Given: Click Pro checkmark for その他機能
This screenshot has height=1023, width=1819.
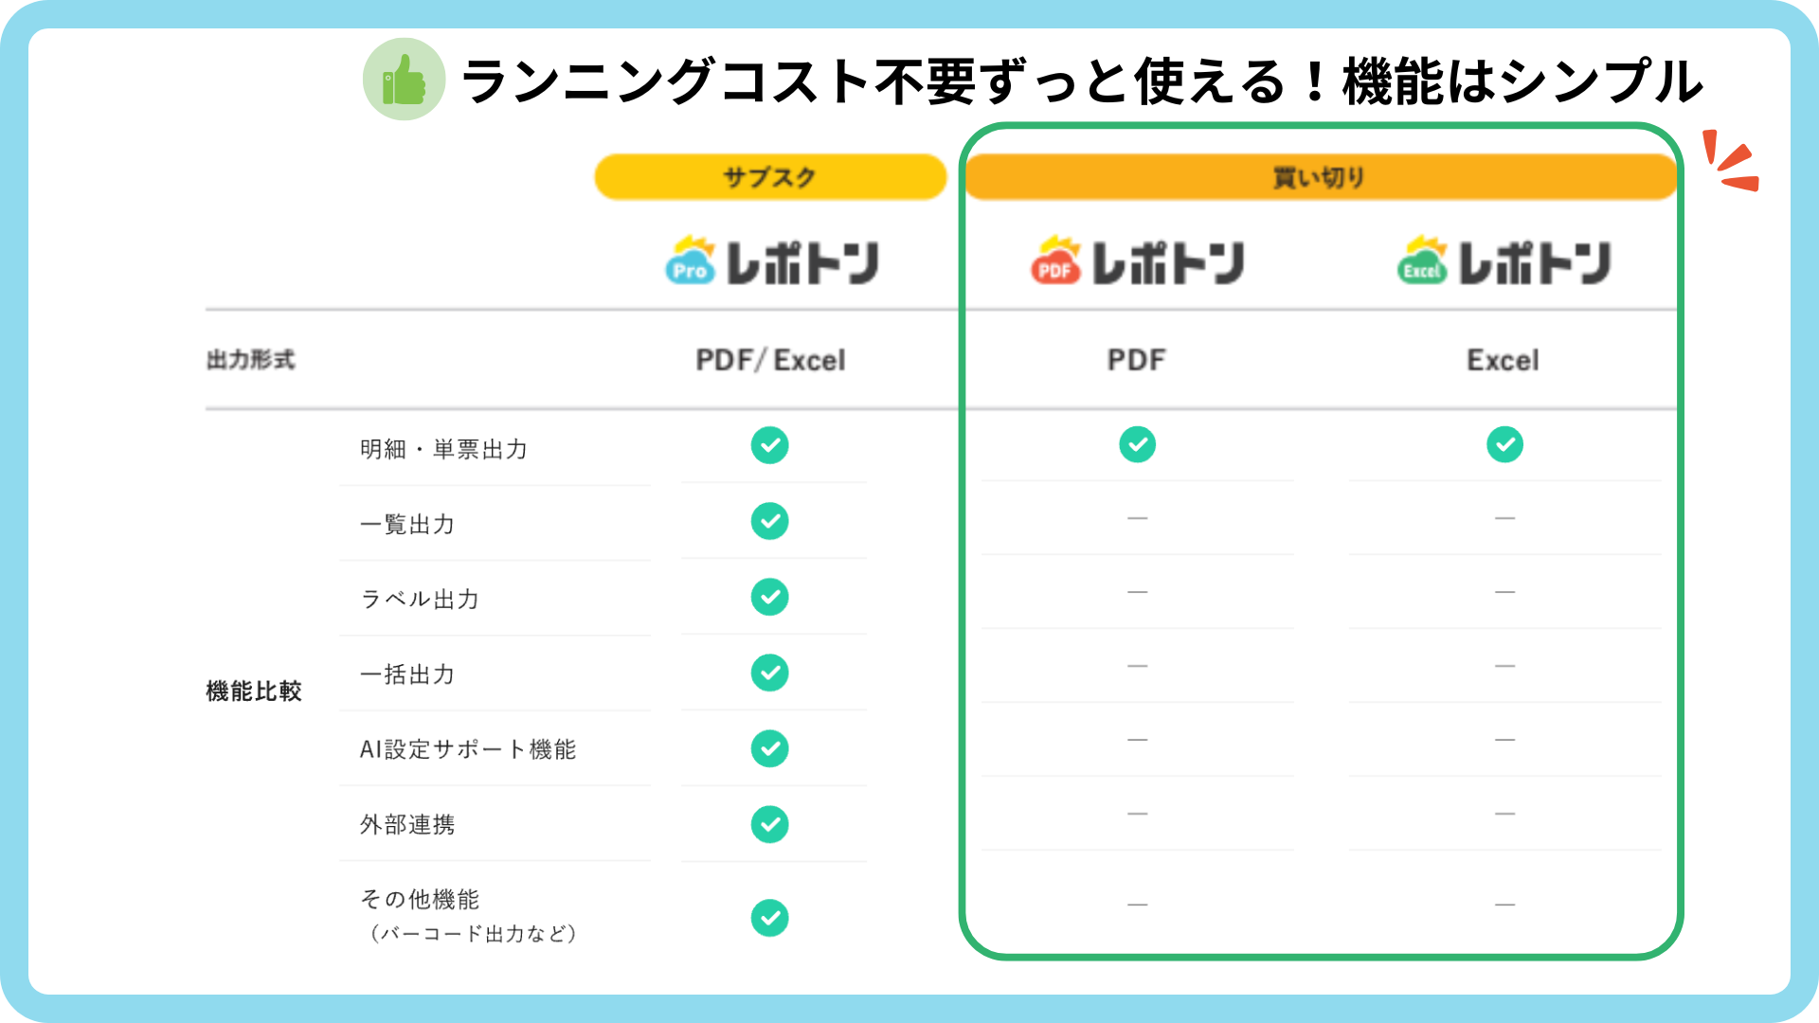Looking at the screenshot, I should tap(770, 918).
